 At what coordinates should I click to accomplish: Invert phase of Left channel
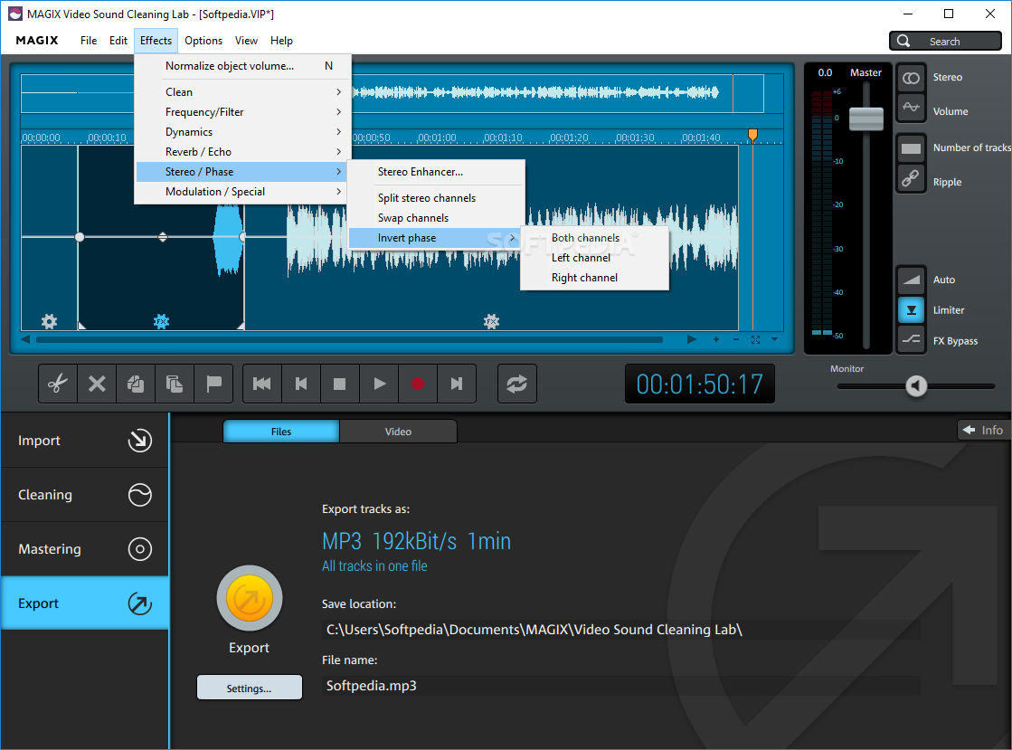click(x=594, y=258)
